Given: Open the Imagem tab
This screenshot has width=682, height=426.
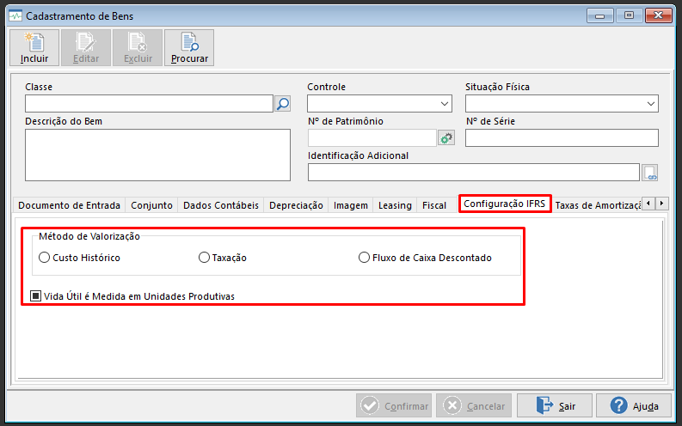Looking at the screenshot, I should [351, 205].
